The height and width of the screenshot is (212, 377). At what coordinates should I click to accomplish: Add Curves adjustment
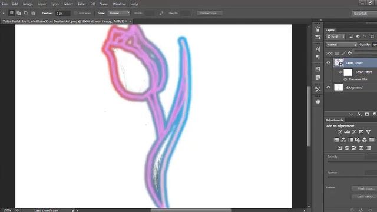click(354, 132)
